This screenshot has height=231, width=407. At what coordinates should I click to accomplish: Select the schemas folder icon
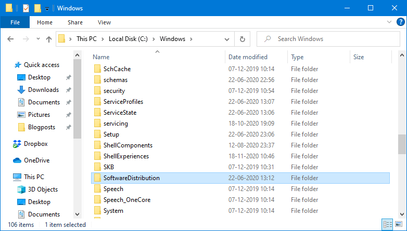click(97, 80)
